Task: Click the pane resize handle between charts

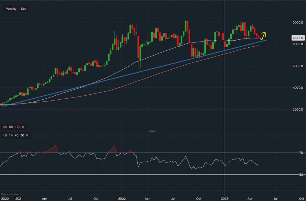Action: point(153,131)
